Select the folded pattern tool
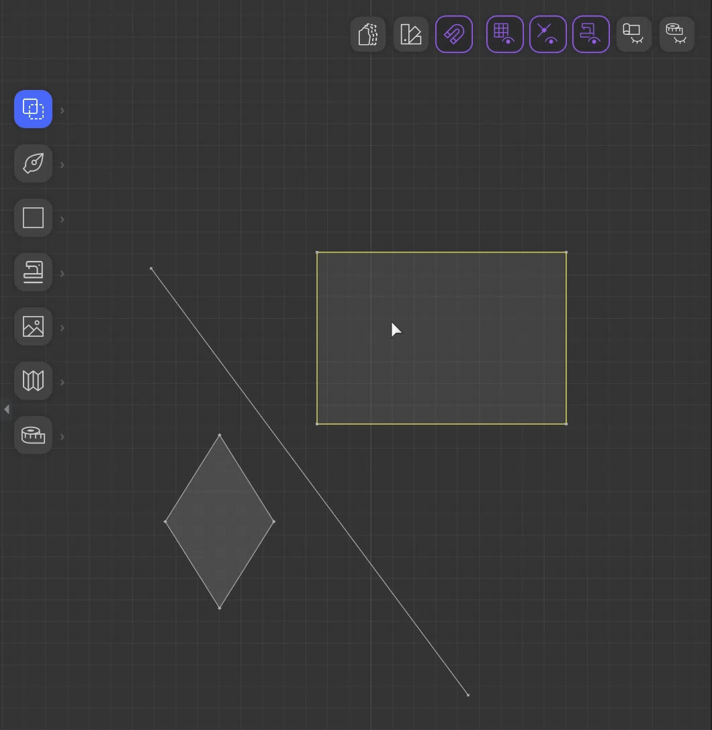 tap(33, 381)
